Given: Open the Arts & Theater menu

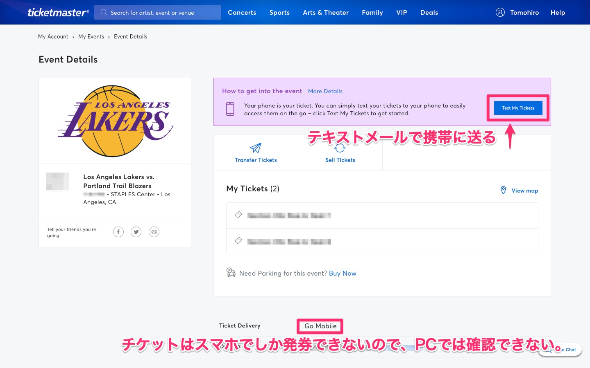Looking at the screenshot, I should [326, 12].
